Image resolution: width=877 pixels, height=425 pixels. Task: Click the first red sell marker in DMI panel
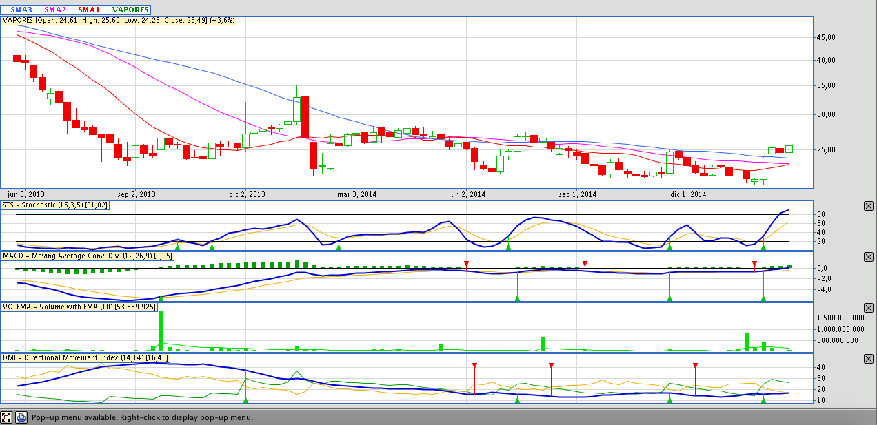click(474, 366)
